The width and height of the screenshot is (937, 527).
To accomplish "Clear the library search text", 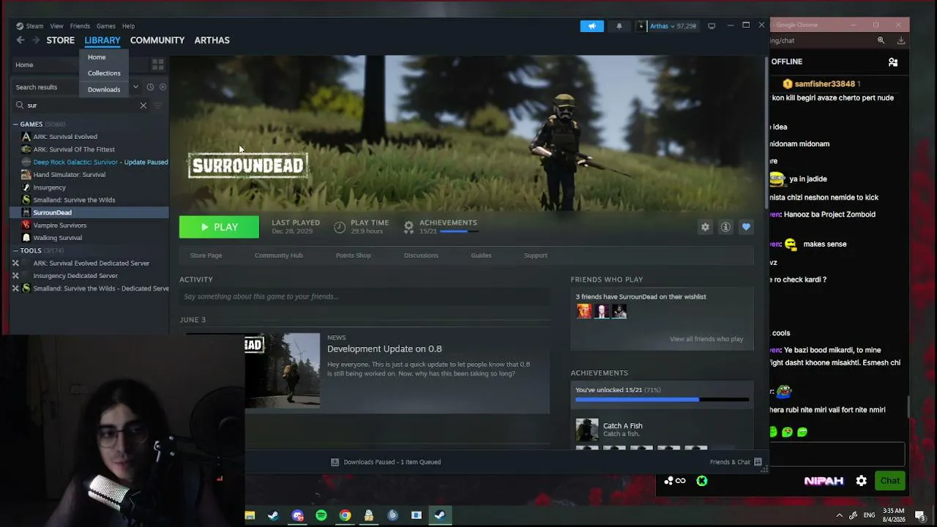I will tap(143, 105).
